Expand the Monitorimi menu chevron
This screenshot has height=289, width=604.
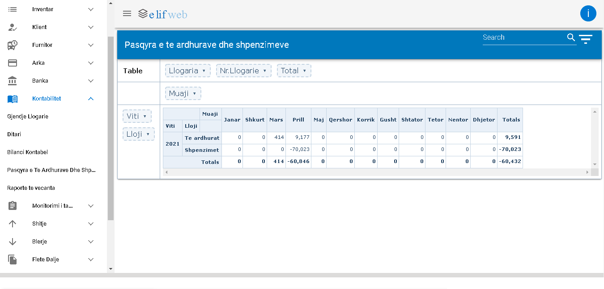point(91,206)
